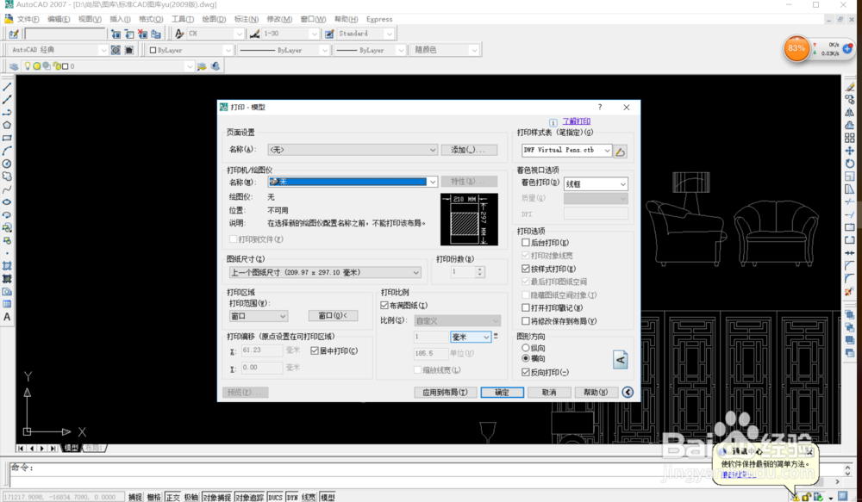Select the Line draw tool
862x502 pixels.
(7, 87)
